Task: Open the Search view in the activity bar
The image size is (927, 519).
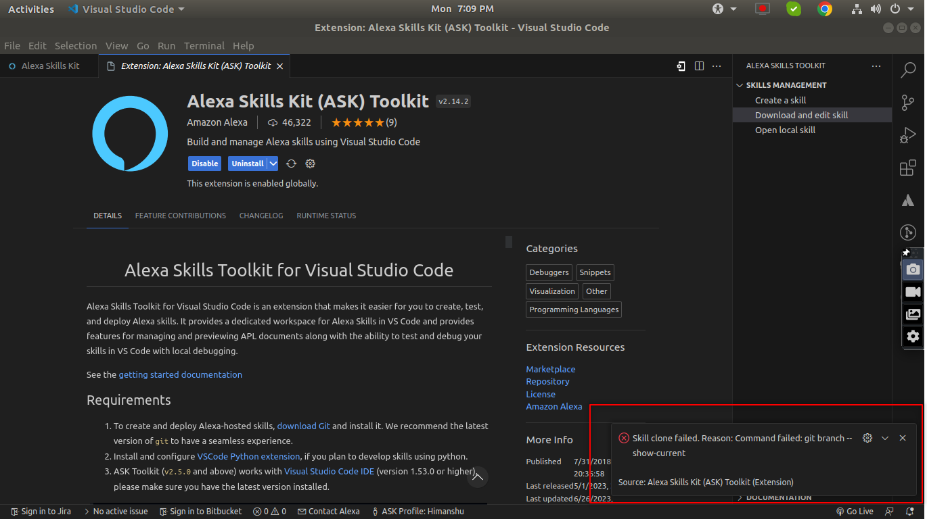Action: [909, 70]
